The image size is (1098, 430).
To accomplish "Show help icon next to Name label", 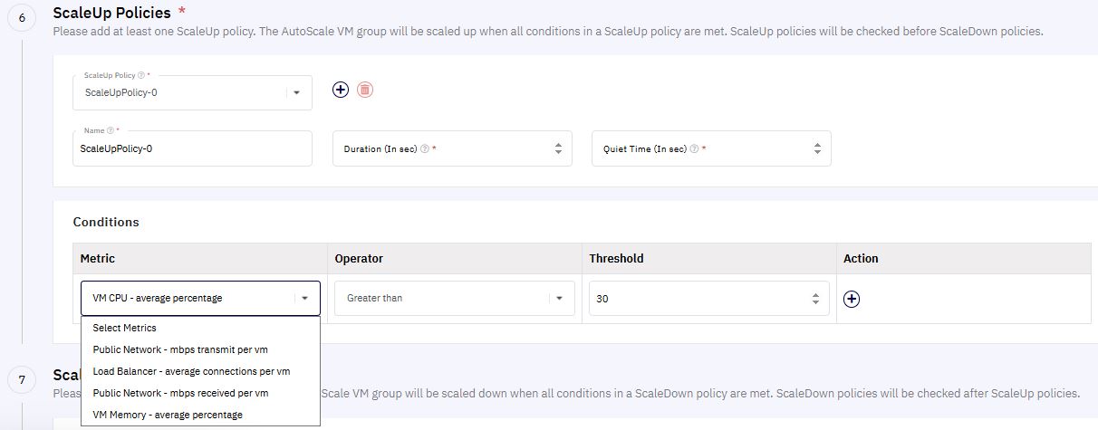I will [111, 130].
